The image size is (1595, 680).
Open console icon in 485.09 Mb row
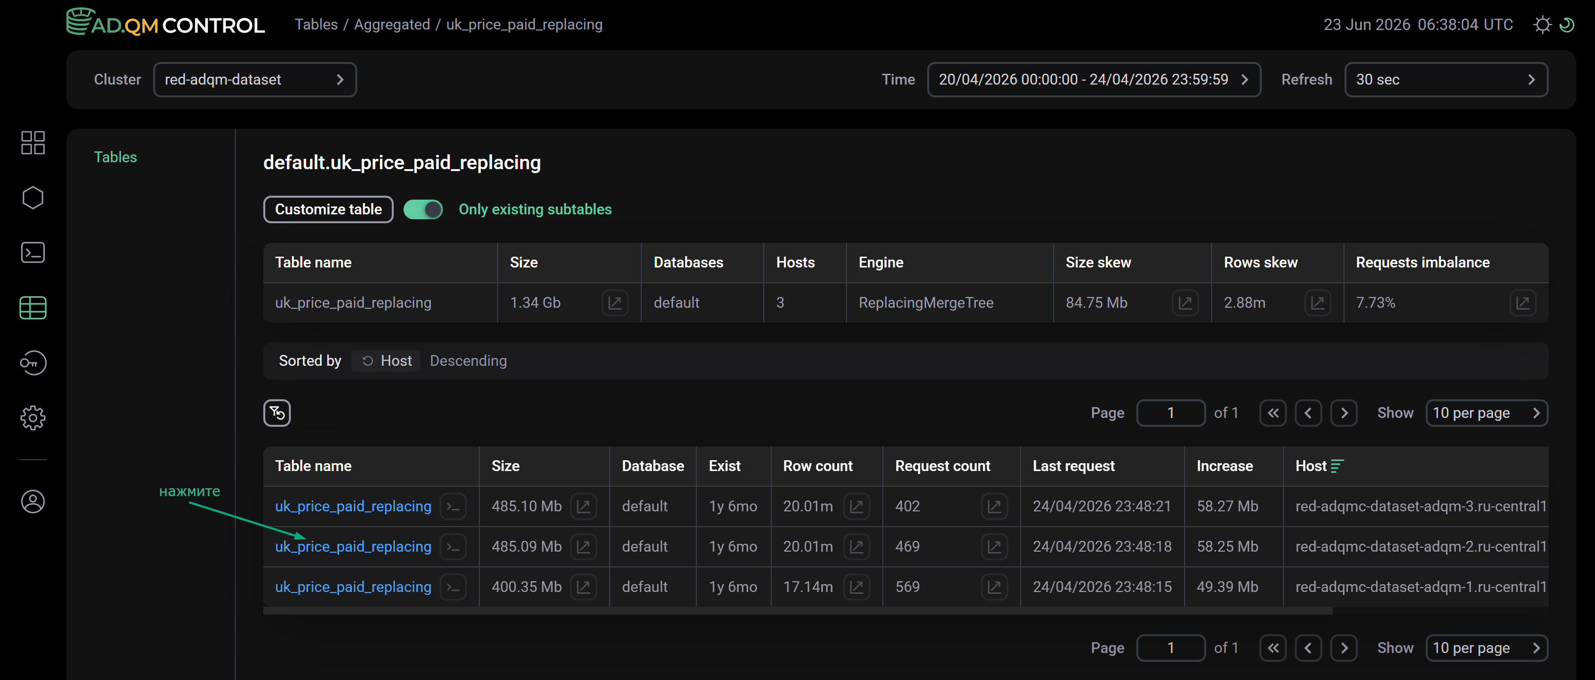[x=453, y=546]
